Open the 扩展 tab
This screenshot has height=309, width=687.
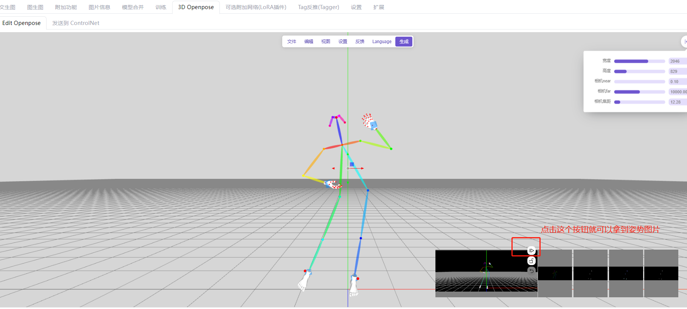pyautogui.click(x=378, y=7)
